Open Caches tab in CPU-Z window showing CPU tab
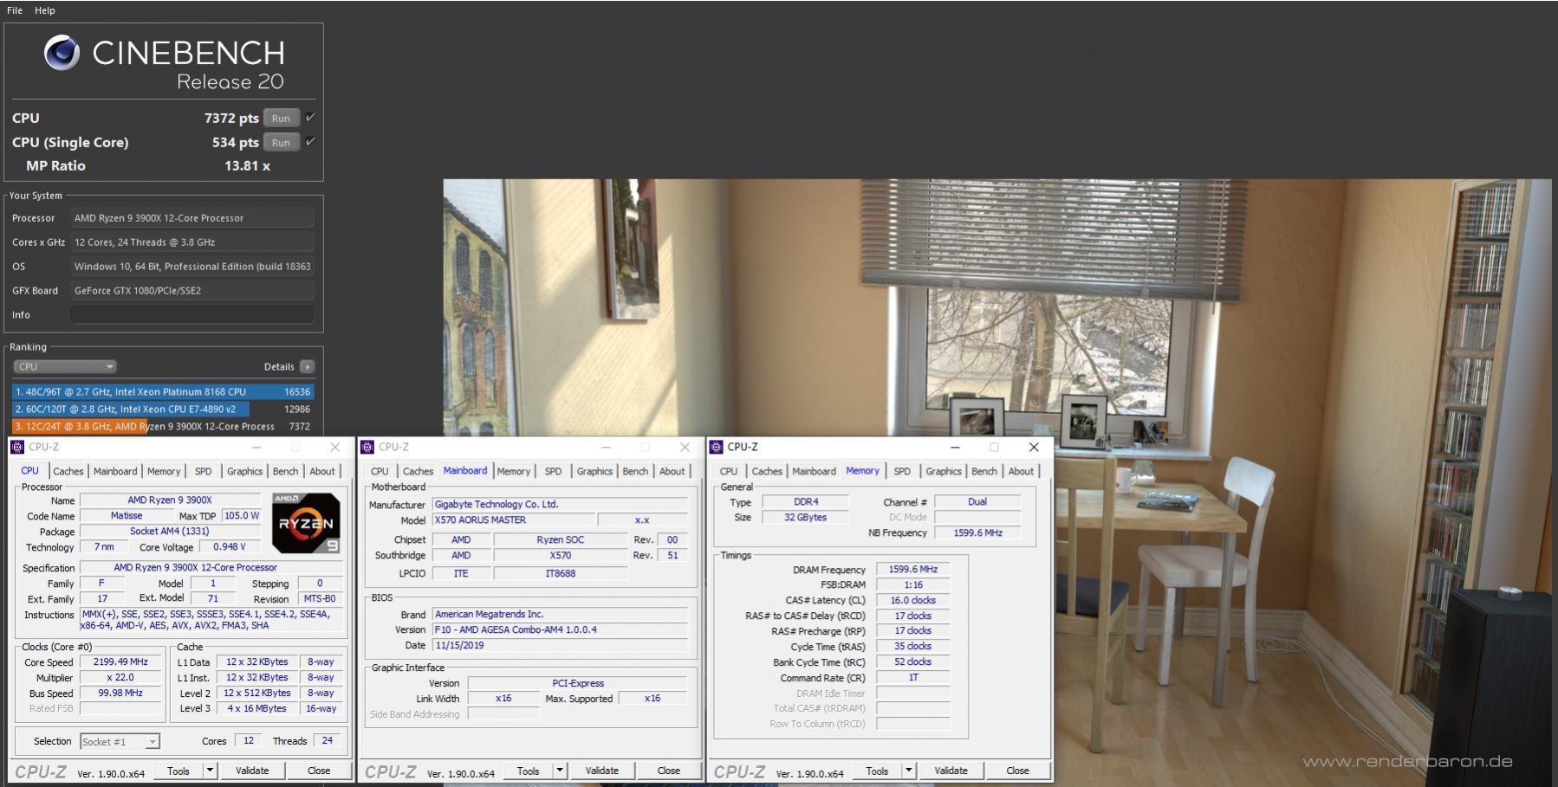Image resolution: width=1558 pixels, height=787 pixels. click(68, 471)
